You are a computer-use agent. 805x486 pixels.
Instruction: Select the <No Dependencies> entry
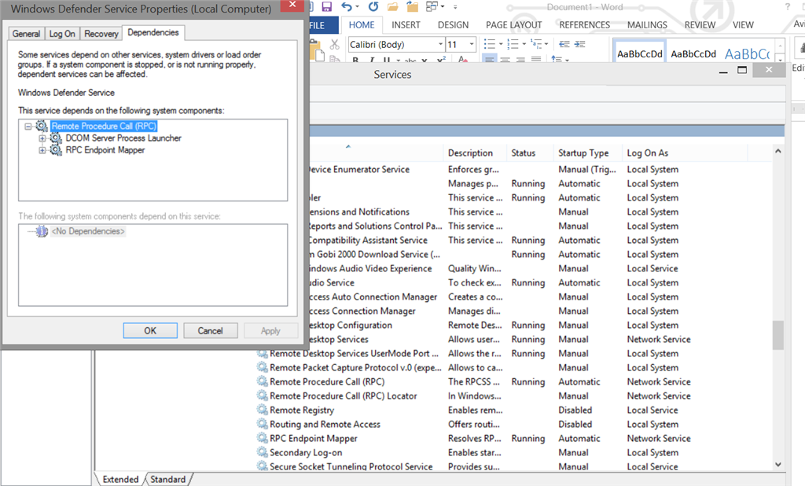click(x=88, y=231)
